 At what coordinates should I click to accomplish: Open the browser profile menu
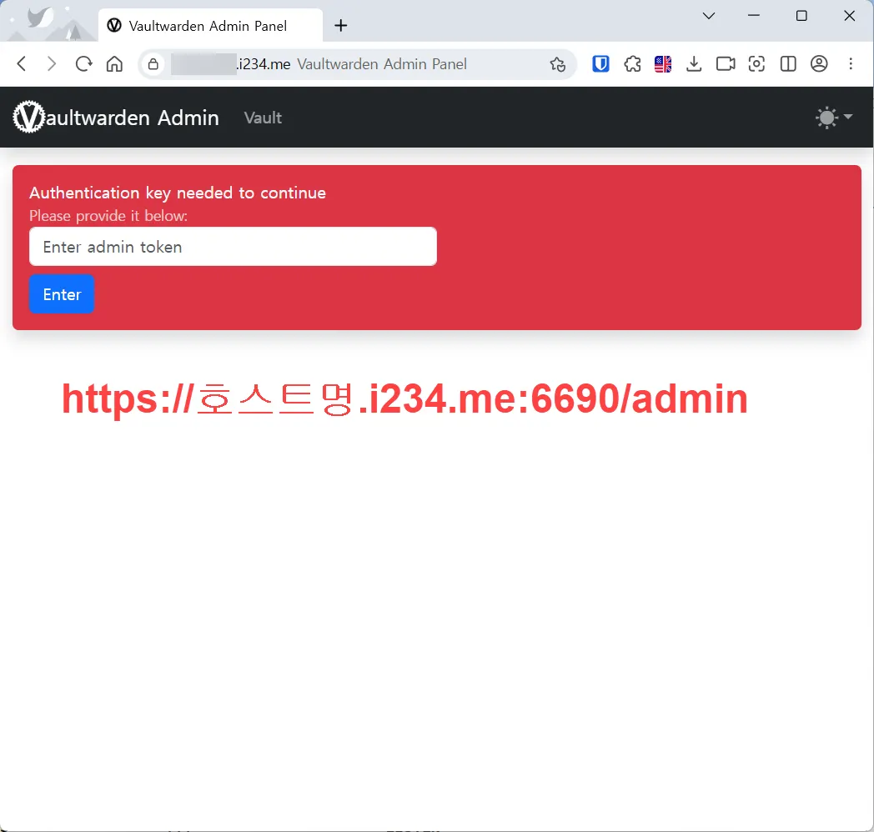[x=819, y=64]
